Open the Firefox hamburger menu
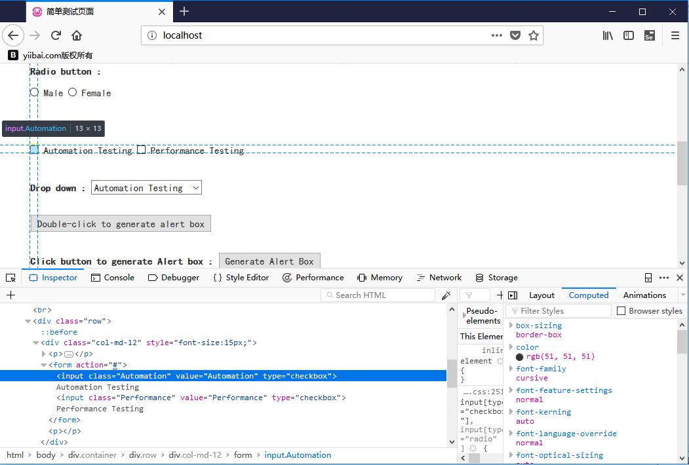 pos(675,35)
